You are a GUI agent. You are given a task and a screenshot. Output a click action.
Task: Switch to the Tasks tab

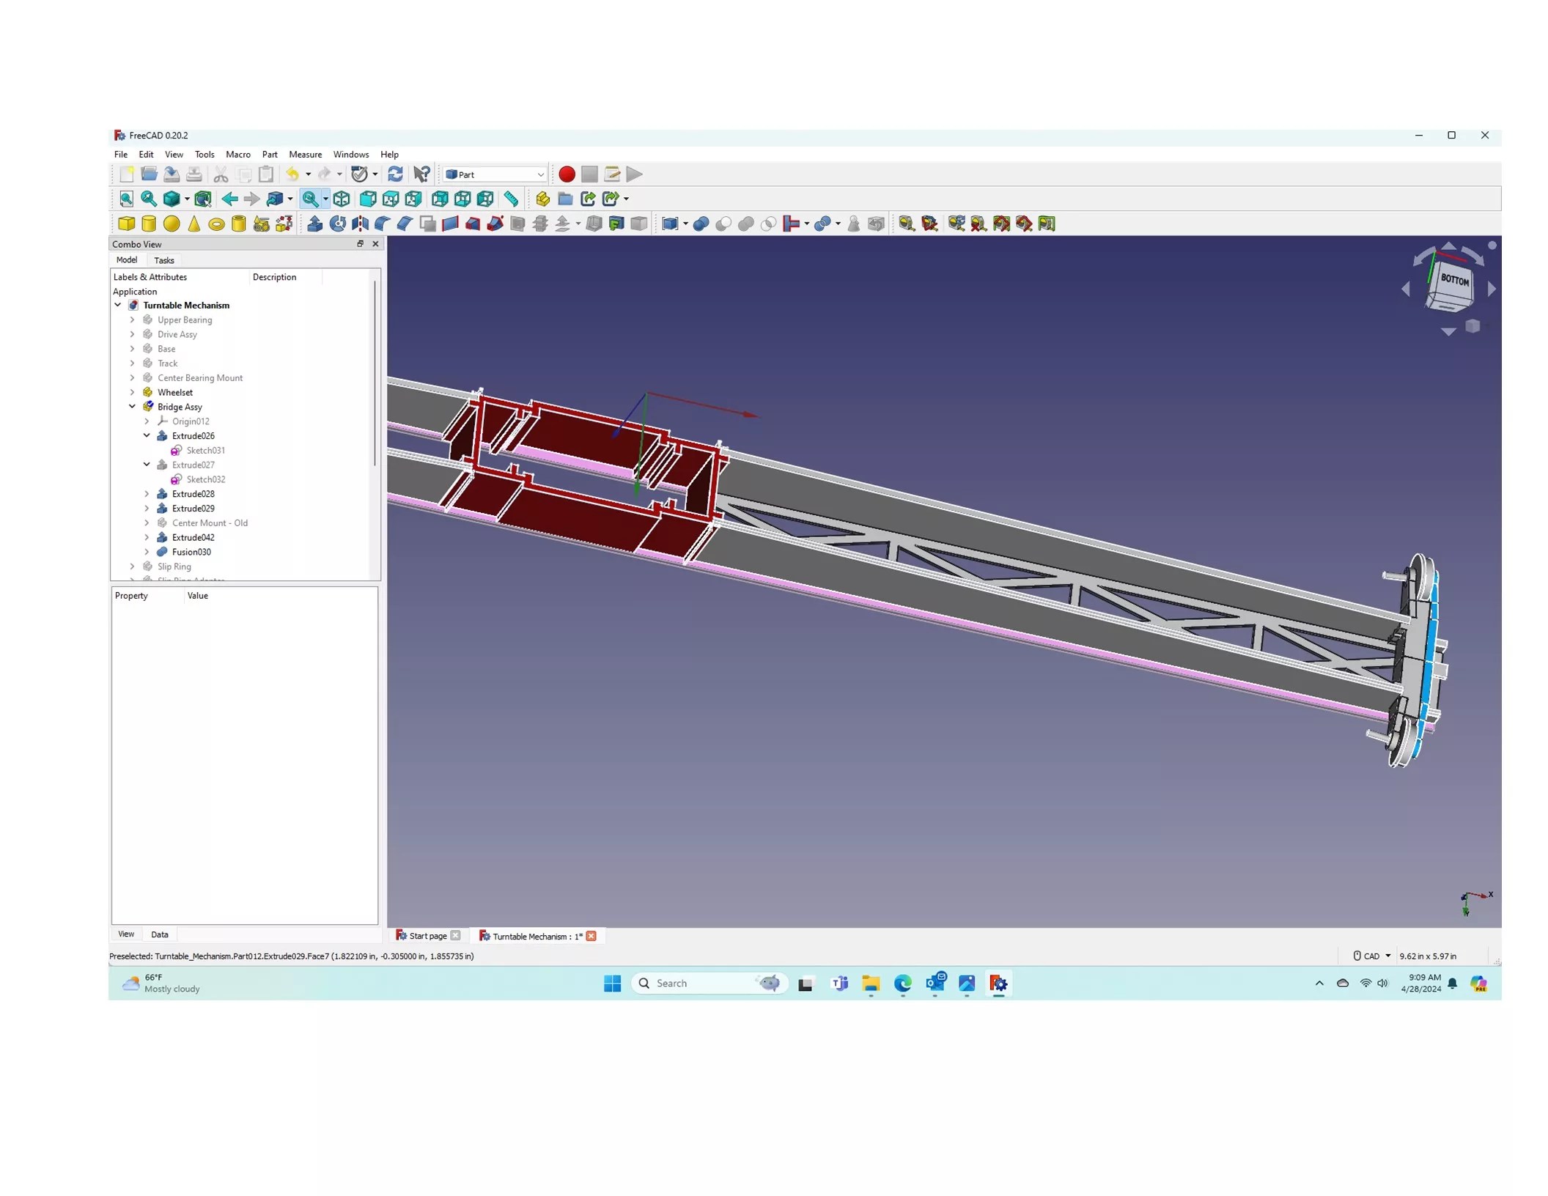click(x=164, y=261)
